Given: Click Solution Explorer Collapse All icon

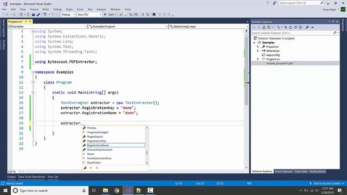Looking at the screenshot, I should point(295,28).
